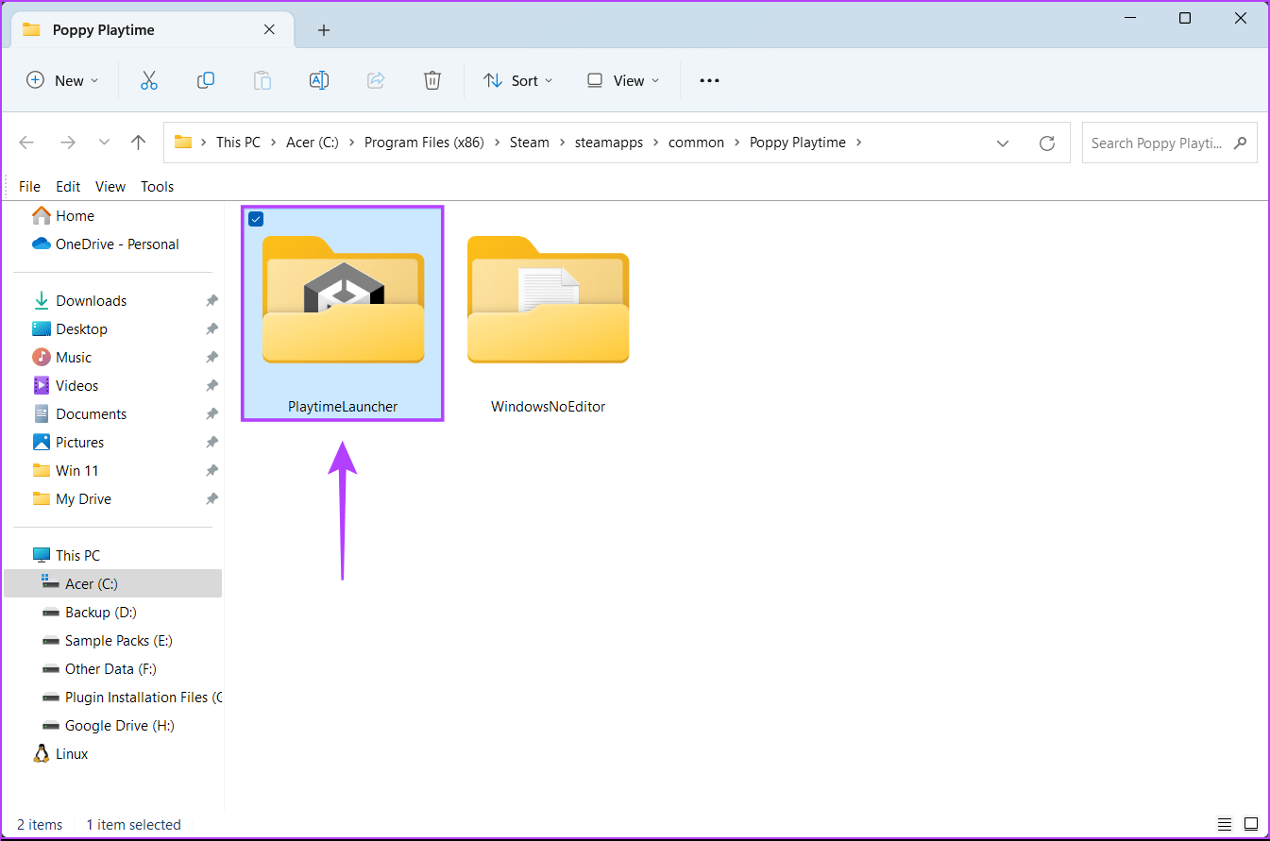Click the pin icon beside Videos
The height and width of the screenshot is (841, 1270).
(212, 386)
